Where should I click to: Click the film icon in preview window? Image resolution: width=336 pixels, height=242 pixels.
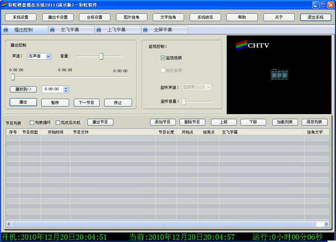click(279, 75)
